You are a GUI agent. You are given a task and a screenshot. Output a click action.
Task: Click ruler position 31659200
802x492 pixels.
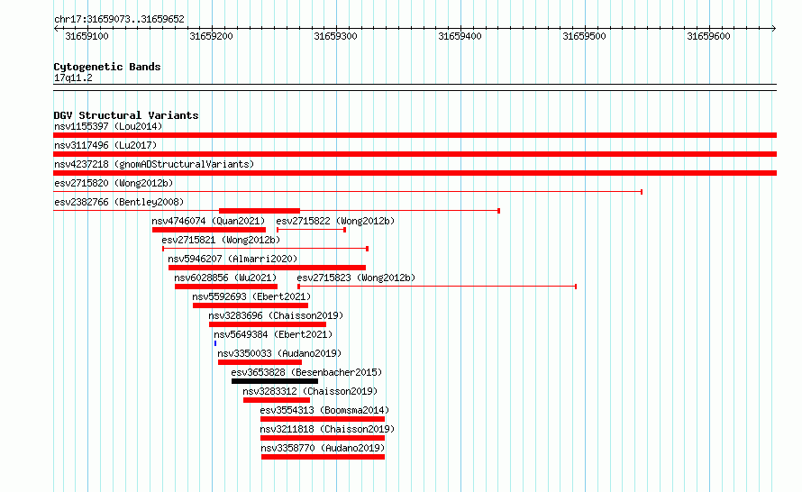point(211,36)
